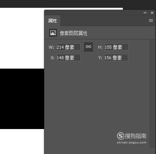156x154 pixels.
Task: Open the properties panel flyout menu
Action: pos(151,21)
